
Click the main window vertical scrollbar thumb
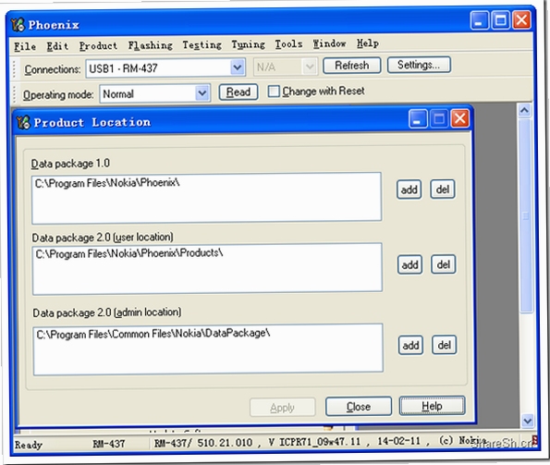click(x=525, y=215)
